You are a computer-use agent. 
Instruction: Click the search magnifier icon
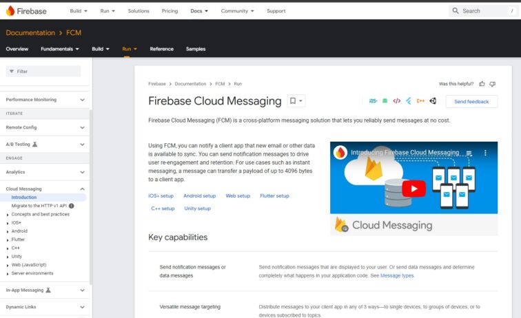point(456,11)
